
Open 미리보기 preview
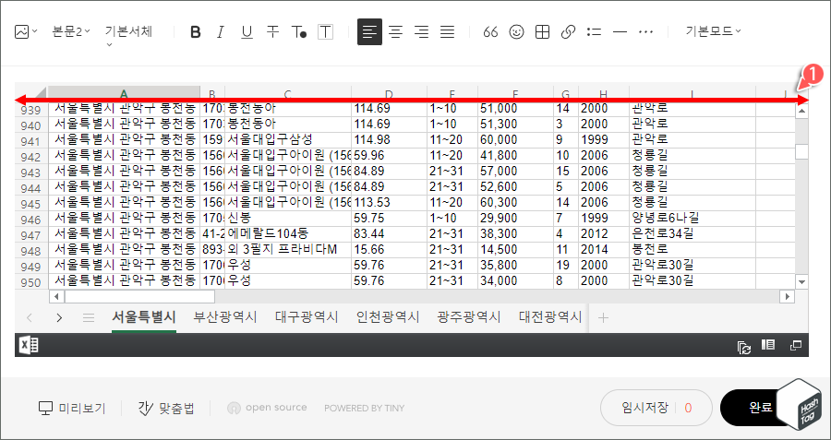click(x=72, y=409)
